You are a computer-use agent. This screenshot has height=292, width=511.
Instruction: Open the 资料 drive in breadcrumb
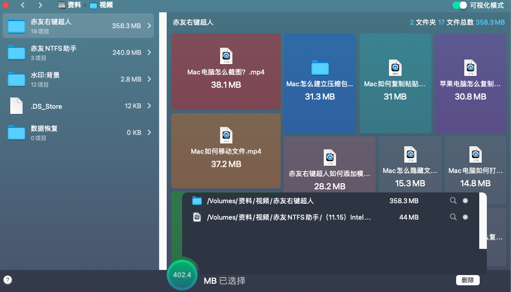pyautogui.click(x=69, y=5)
